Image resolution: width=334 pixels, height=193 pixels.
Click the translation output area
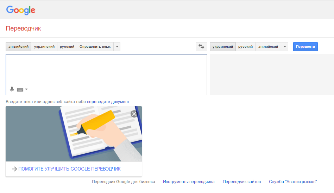pos(272,74)
